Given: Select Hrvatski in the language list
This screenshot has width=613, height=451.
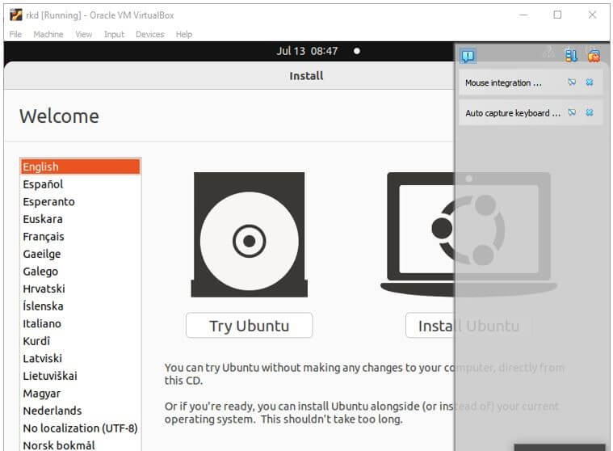Looking at the screenshot, I should [x=80, y=289].
